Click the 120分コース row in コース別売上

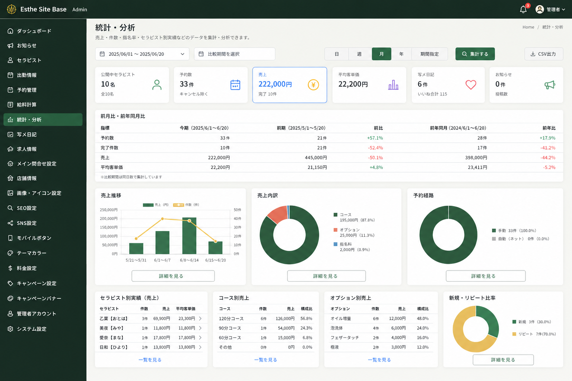coord(266,318)
